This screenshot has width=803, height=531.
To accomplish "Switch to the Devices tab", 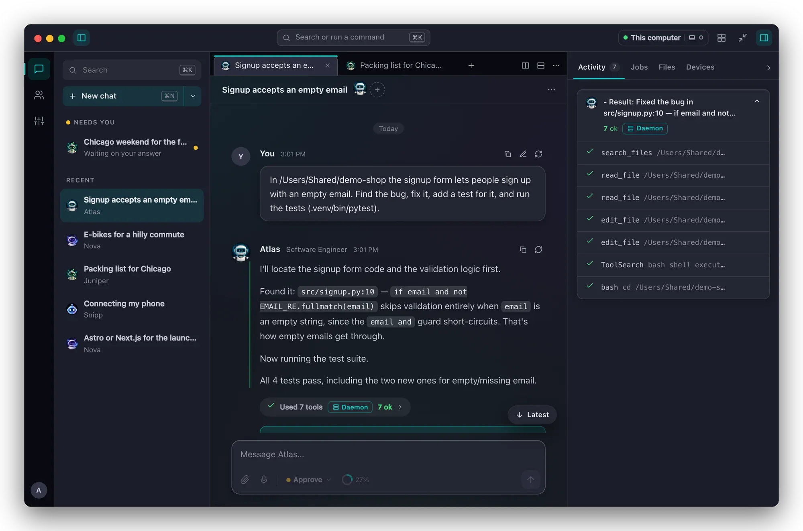I will (700, 67).
